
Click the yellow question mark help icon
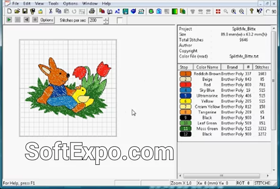click(x=252, y=11)
